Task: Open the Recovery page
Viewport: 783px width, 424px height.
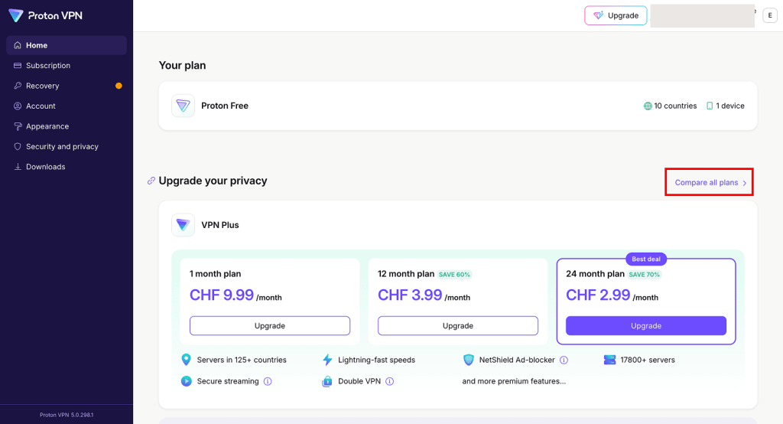Action: coord(67,86)
